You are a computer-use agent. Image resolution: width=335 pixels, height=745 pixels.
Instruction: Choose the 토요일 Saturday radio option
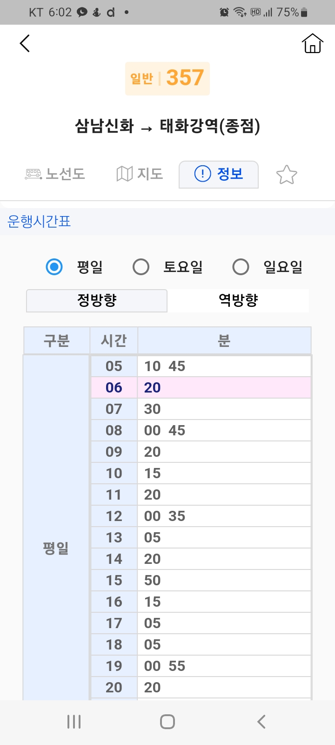(141, 267)
